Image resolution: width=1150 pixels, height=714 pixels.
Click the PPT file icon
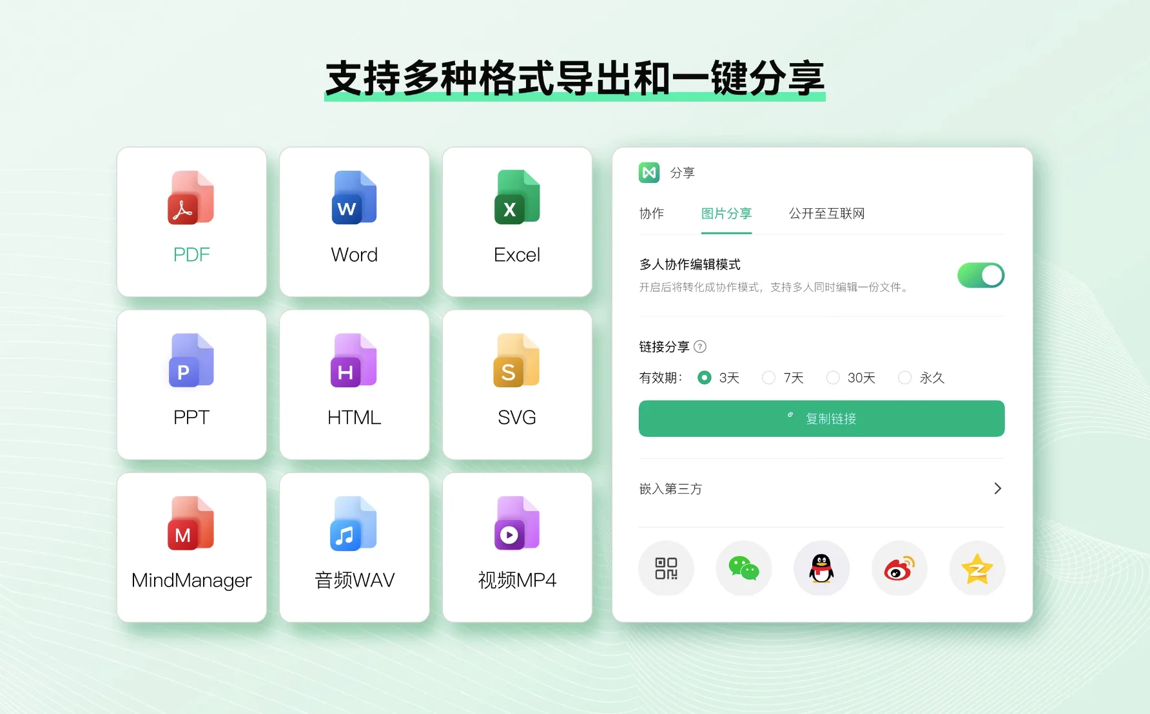tap(191, 360)
